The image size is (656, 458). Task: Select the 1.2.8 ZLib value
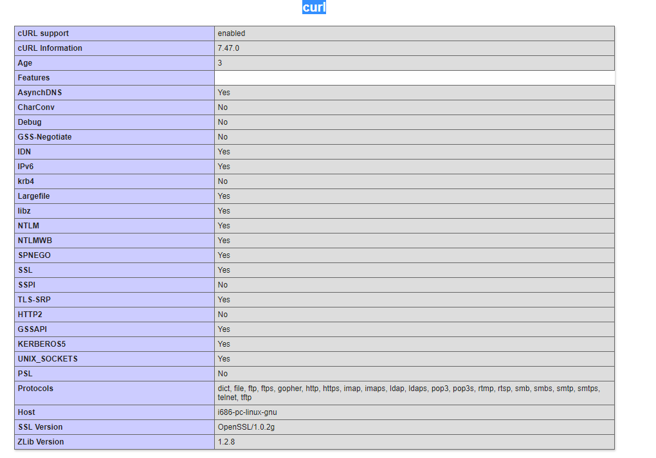tap(226, 442)
